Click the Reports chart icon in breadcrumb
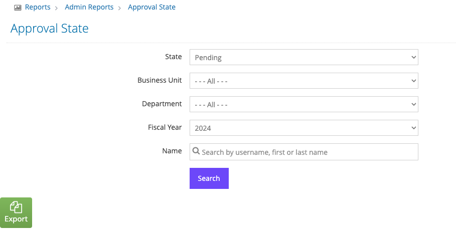Image resolution: width=456 pixels, height=231 pixels. click(x=18, y=8)
